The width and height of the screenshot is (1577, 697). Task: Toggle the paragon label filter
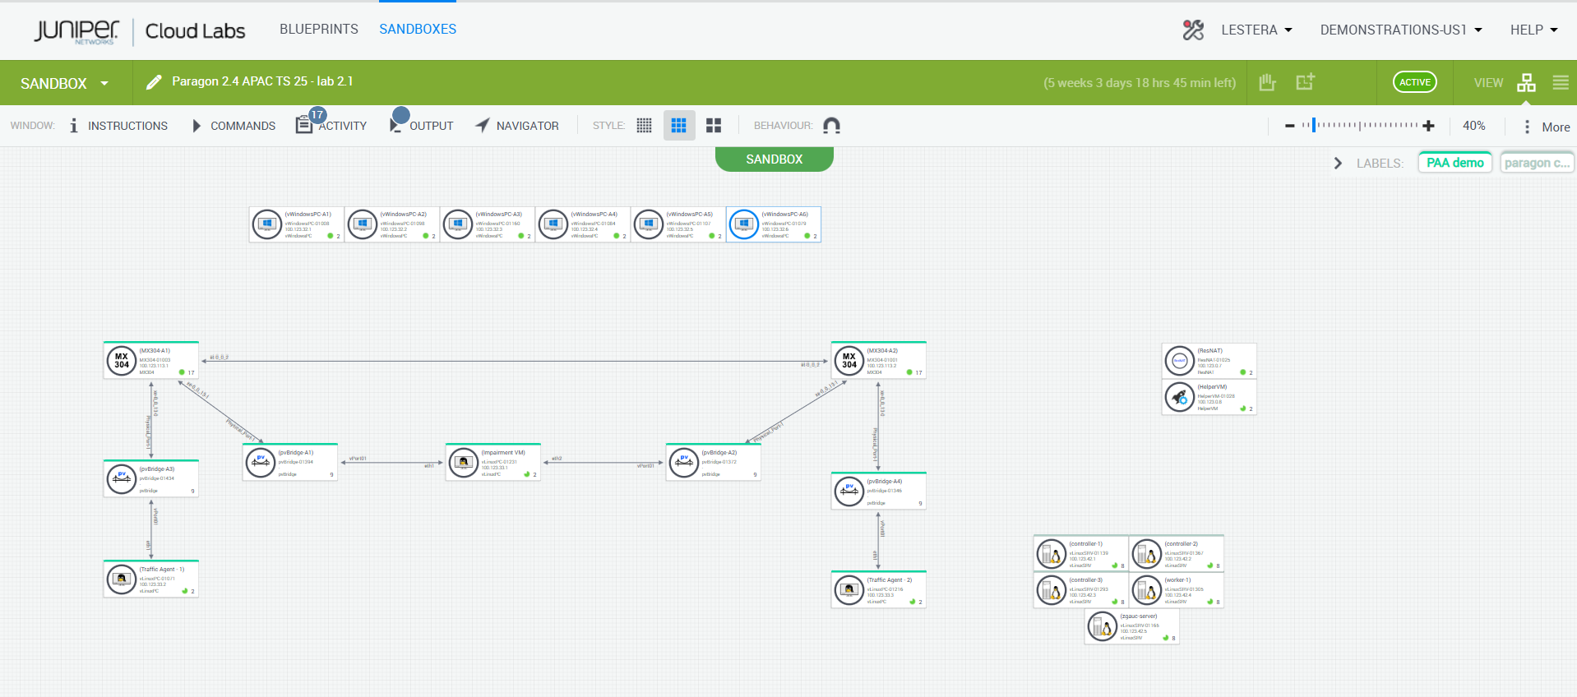(x=1536, y=163)
